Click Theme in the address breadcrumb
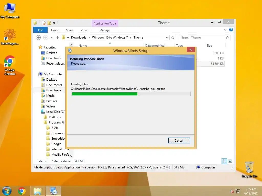The image size is (262, 196). point(138,38)
